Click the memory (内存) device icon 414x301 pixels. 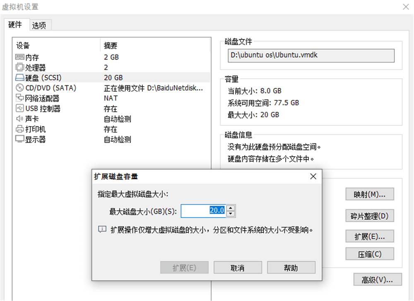pos(19,57)
